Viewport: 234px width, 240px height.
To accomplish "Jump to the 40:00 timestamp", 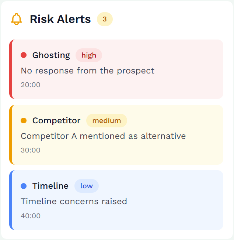I will [31, 216].
